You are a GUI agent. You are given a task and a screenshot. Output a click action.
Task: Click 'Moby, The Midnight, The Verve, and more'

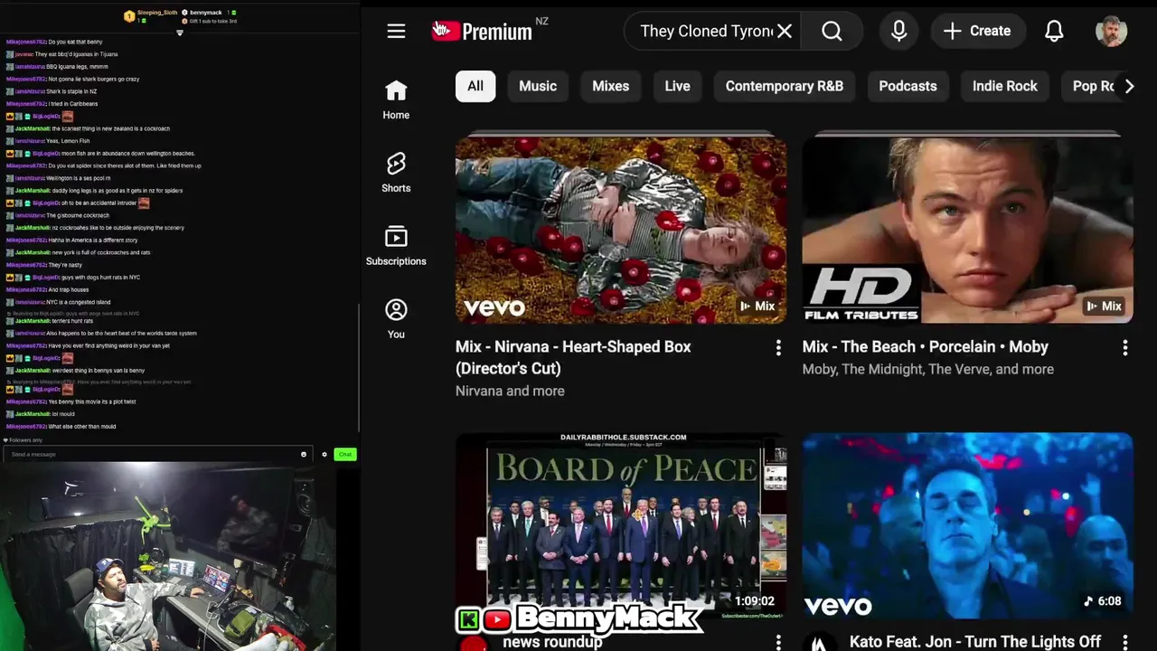[x=928, y=370]
